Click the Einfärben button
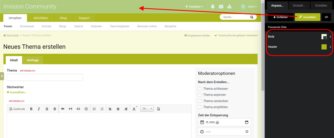This screenshot has height=138, width=334. click(x=281, y=17)
